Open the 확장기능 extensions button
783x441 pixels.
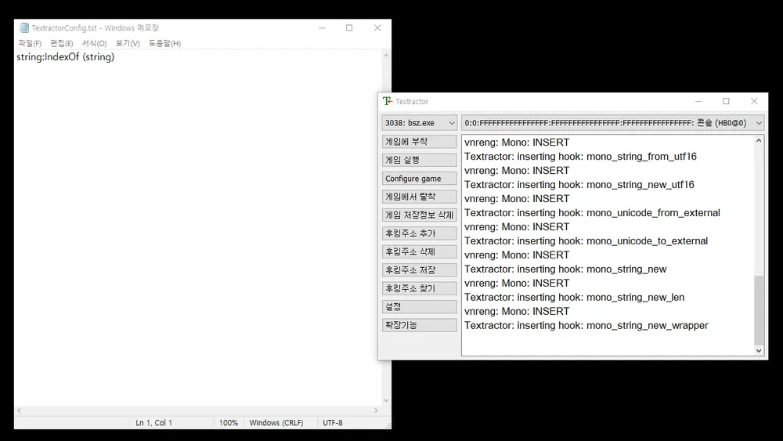(x=420, y=325)
